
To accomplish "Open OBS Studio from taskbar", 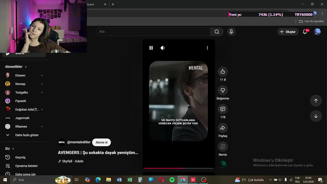I will 204,180.
